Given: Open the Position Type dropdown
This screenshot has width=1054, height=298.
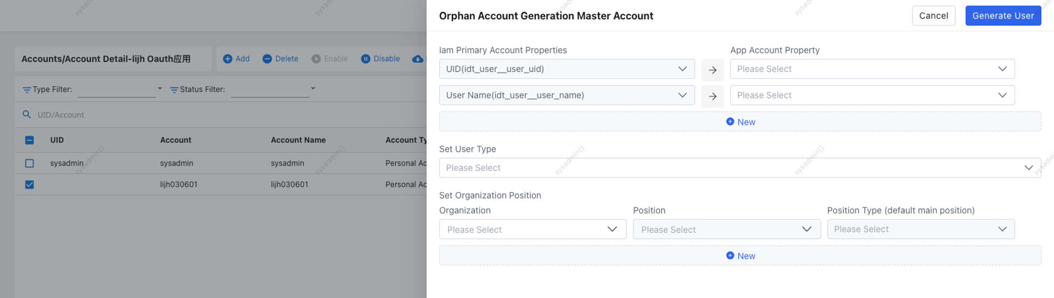Looking at the screenshot, I should click(x=921, y=229).
